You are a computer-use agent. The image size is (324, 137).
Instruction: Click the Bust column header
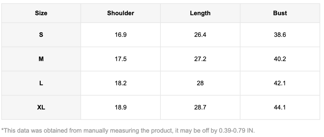[280, 13]
